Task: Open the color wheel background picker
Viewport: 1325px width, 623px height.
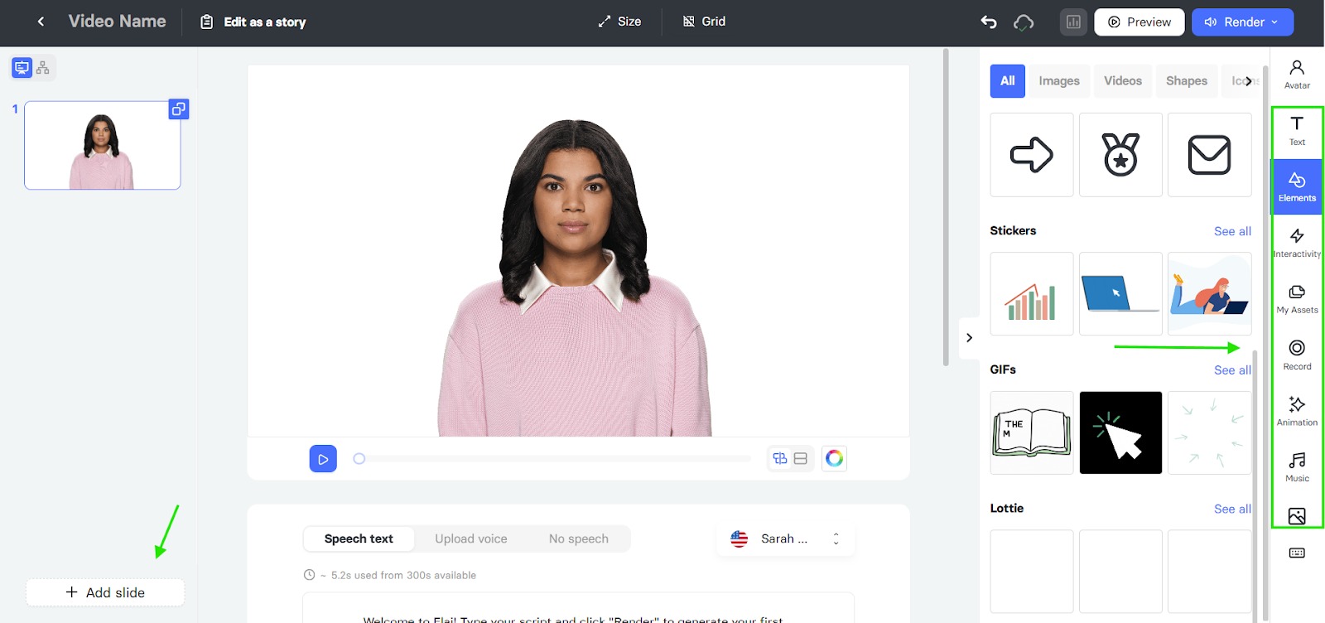Action: tap(834, 458)
